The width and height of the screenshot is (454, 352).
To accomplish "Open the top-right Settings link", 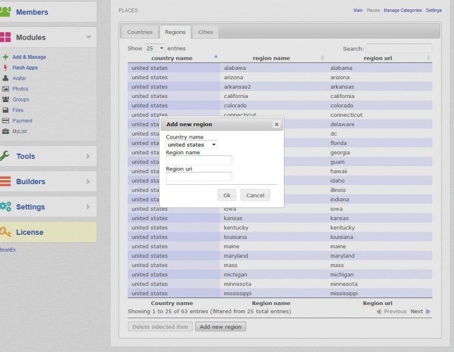I will click(433, 11).
